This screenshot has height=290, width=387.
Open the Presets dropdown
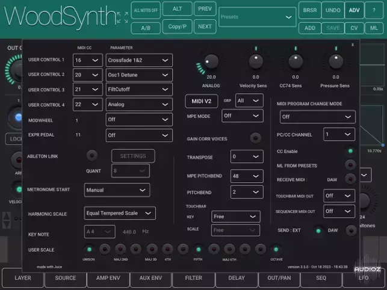tap(257, 17)
